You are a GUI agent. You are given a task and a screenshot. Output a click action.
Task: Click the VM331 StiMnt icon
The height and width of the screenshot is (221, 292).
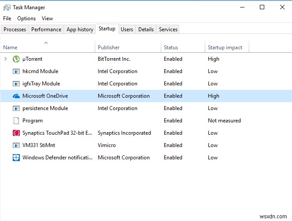click(16, 145)
